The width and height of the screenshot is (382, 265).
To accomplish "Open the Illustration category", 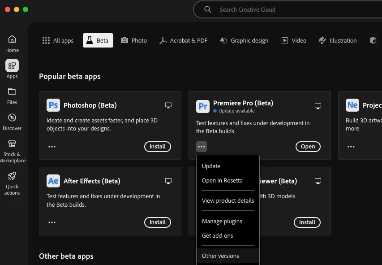I will 337,40.
